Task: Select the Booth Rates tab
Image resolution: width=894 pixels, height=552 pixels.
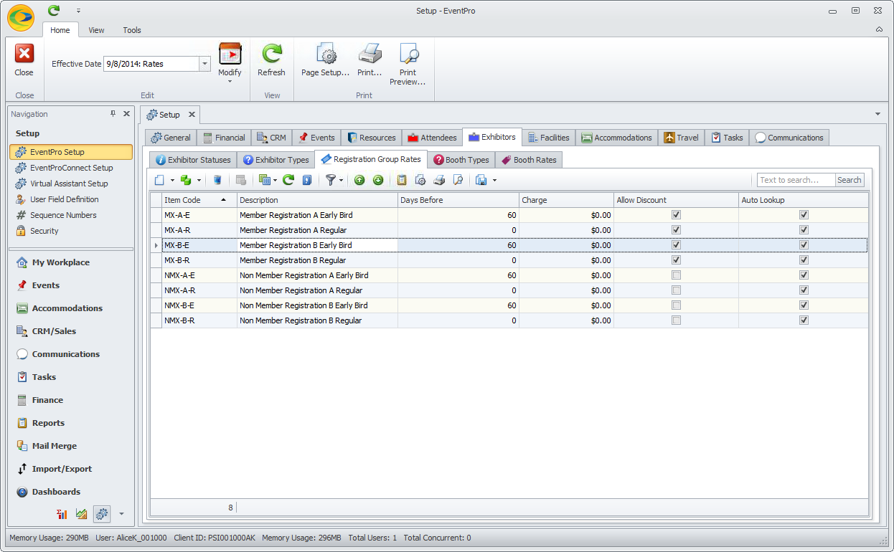Action: [528, 160]
